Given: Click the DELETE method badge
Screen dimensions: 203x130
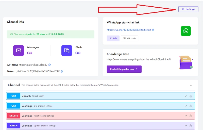Looking at the screenshot, I should pos(14,116).
